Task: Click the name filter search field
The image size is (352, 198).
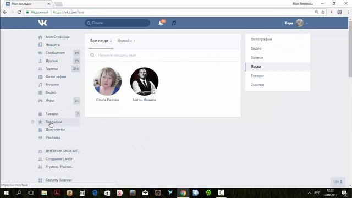Action: (x=163, y=55)
